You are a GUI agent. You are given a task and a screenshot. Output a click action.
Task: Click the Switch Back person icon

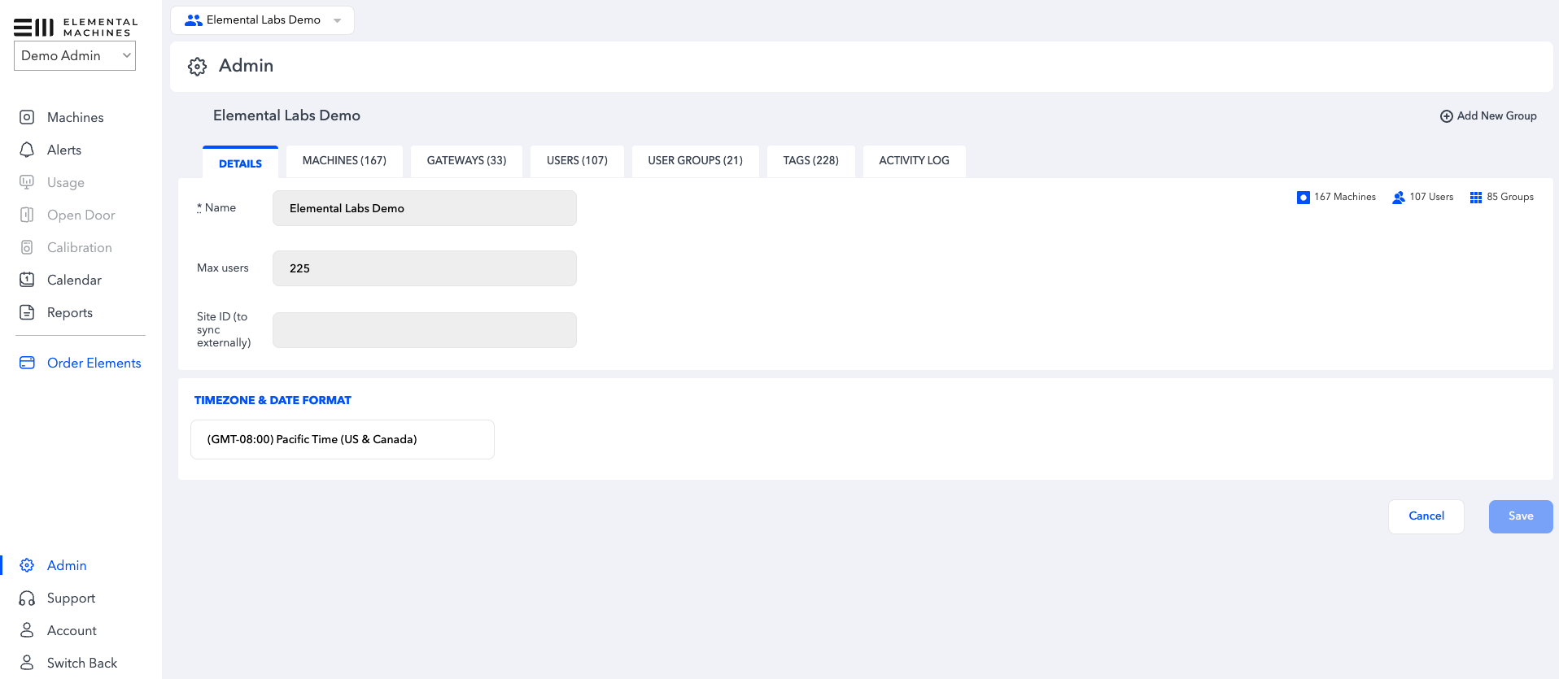[27, 663]
